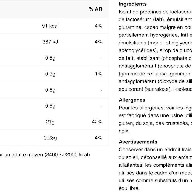This screenshot has width=192, height=192.
Task: Click the 0.28g value in the last row
Action: [50, 138]
